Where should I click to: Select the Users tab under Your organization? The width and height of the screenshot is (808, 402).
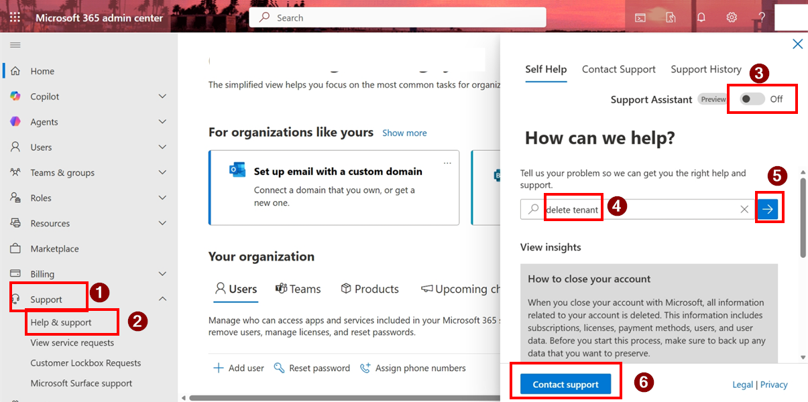pyautogui.click(x=235, y=289)
